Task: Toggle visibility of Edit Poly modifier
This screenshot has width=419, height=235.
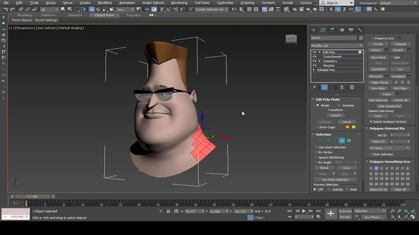Action: (314, 52)
